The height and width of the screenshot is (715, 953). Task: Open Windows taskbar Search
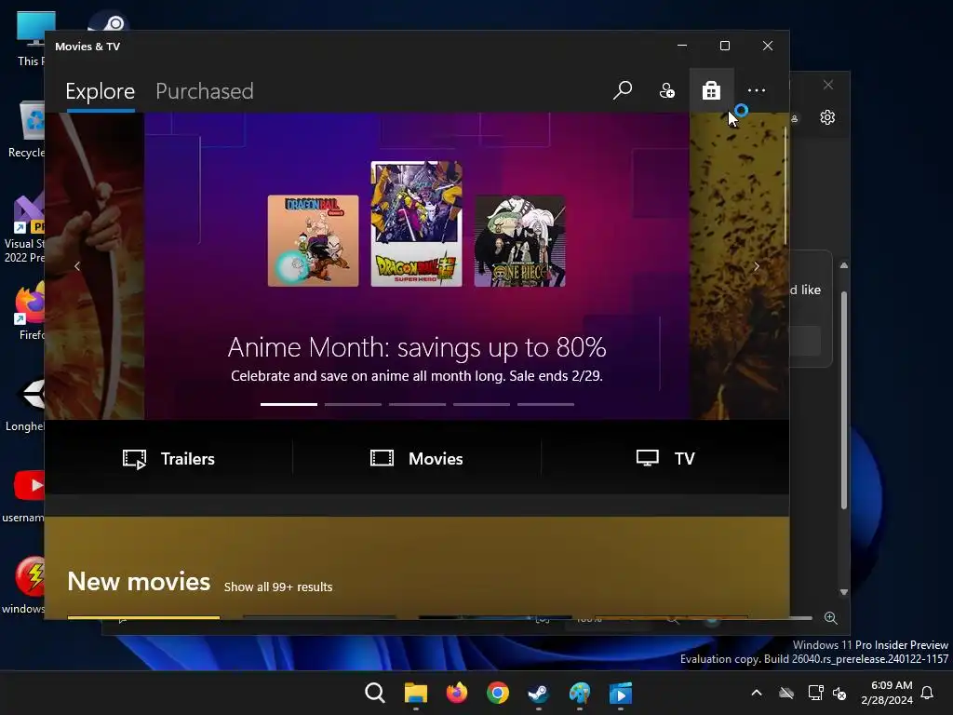[374, 693]
